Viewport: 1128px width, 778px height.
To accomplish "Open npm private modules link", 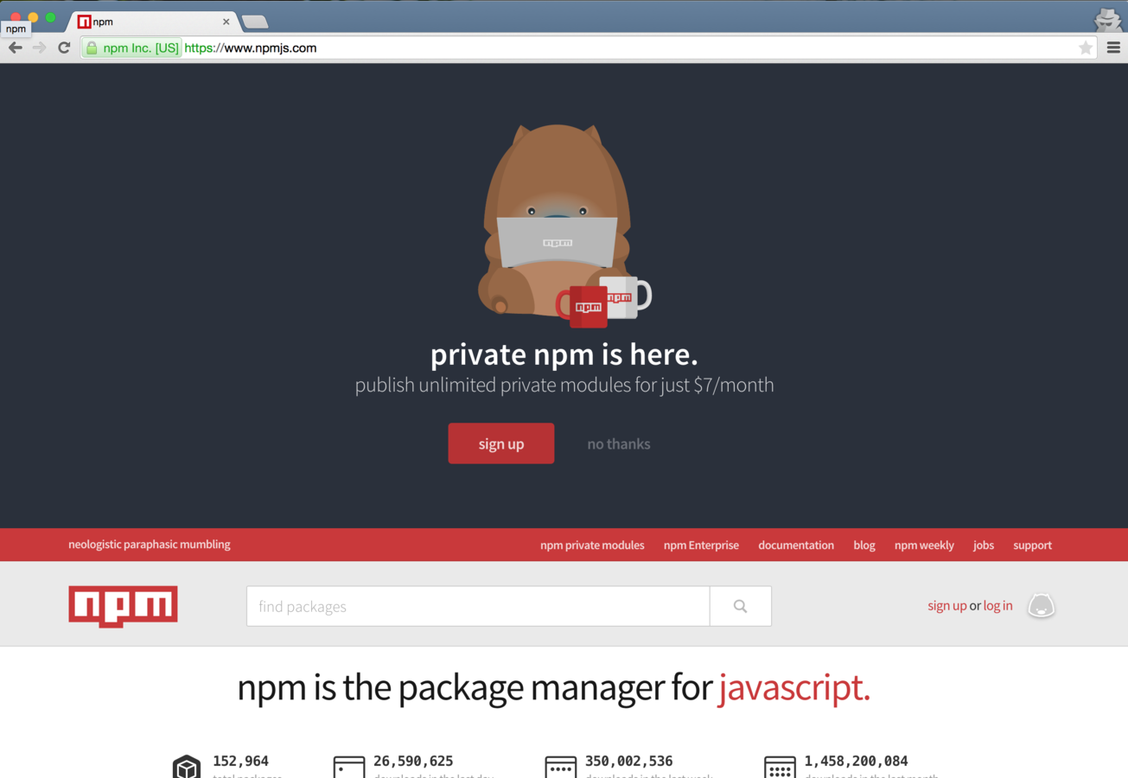I will click(592, 545).
